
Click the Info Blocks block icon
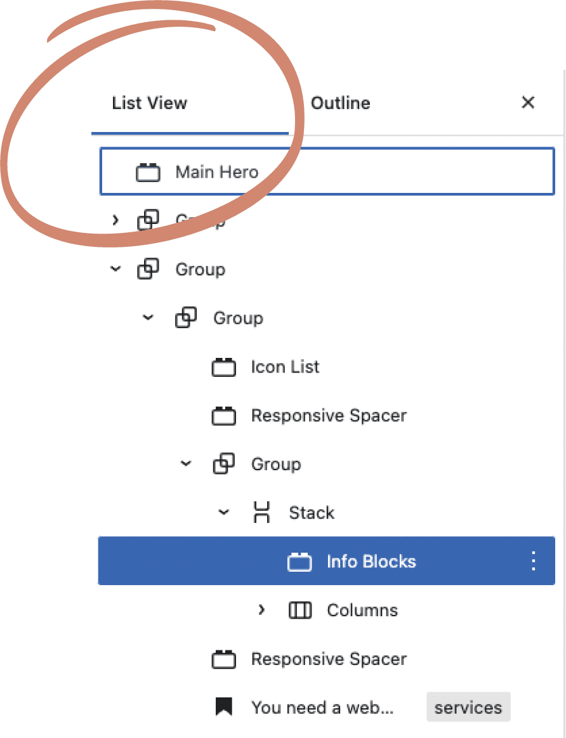pos(299,562)
